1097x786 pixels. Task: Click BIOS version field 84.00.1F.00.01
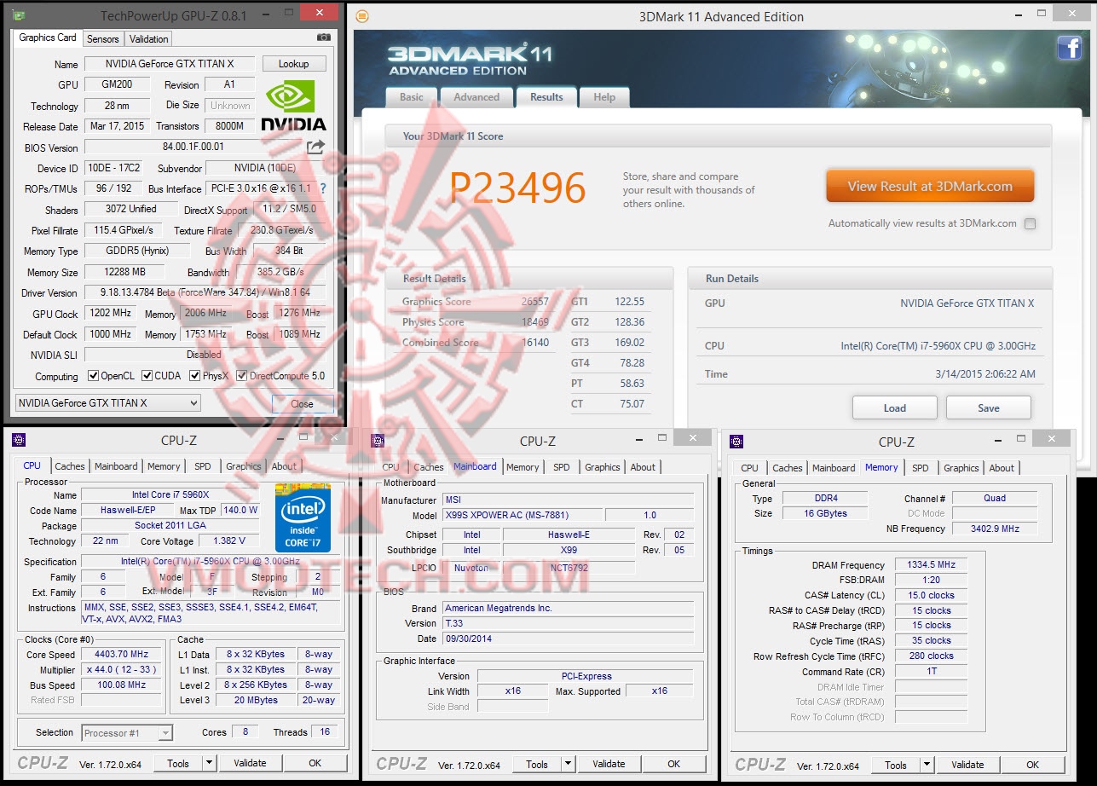click(193, 147)
